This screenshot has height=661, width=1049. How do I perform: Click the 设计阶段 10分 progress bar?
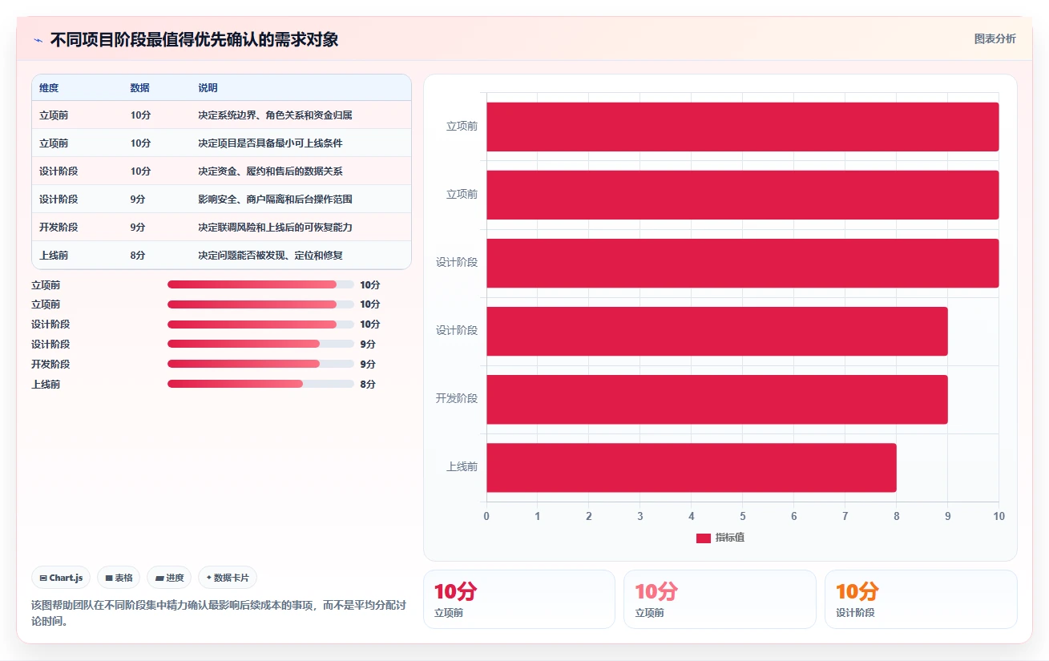coord(260,324)
